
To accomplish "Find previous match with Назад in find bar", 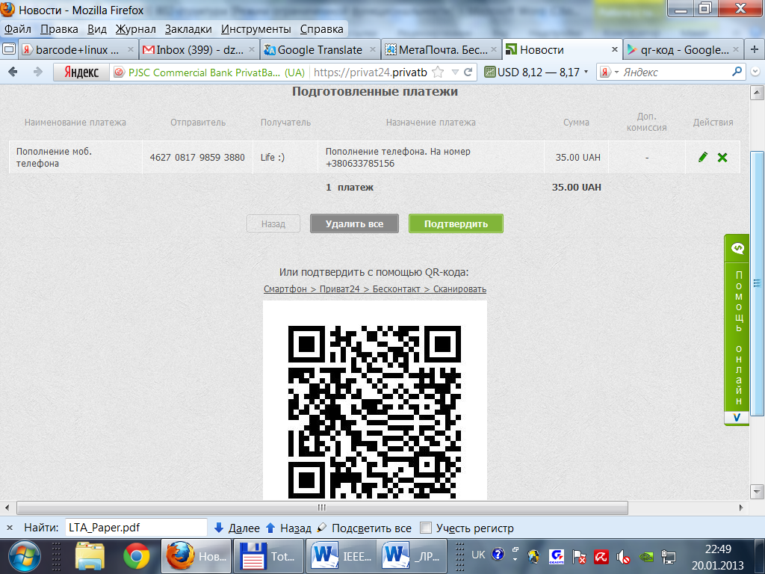I will tap(289, 528).
